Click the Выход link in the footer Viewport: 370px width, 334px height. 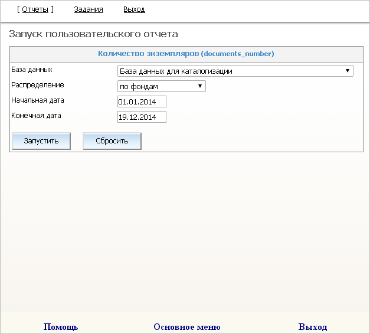[x=313, y=327]
